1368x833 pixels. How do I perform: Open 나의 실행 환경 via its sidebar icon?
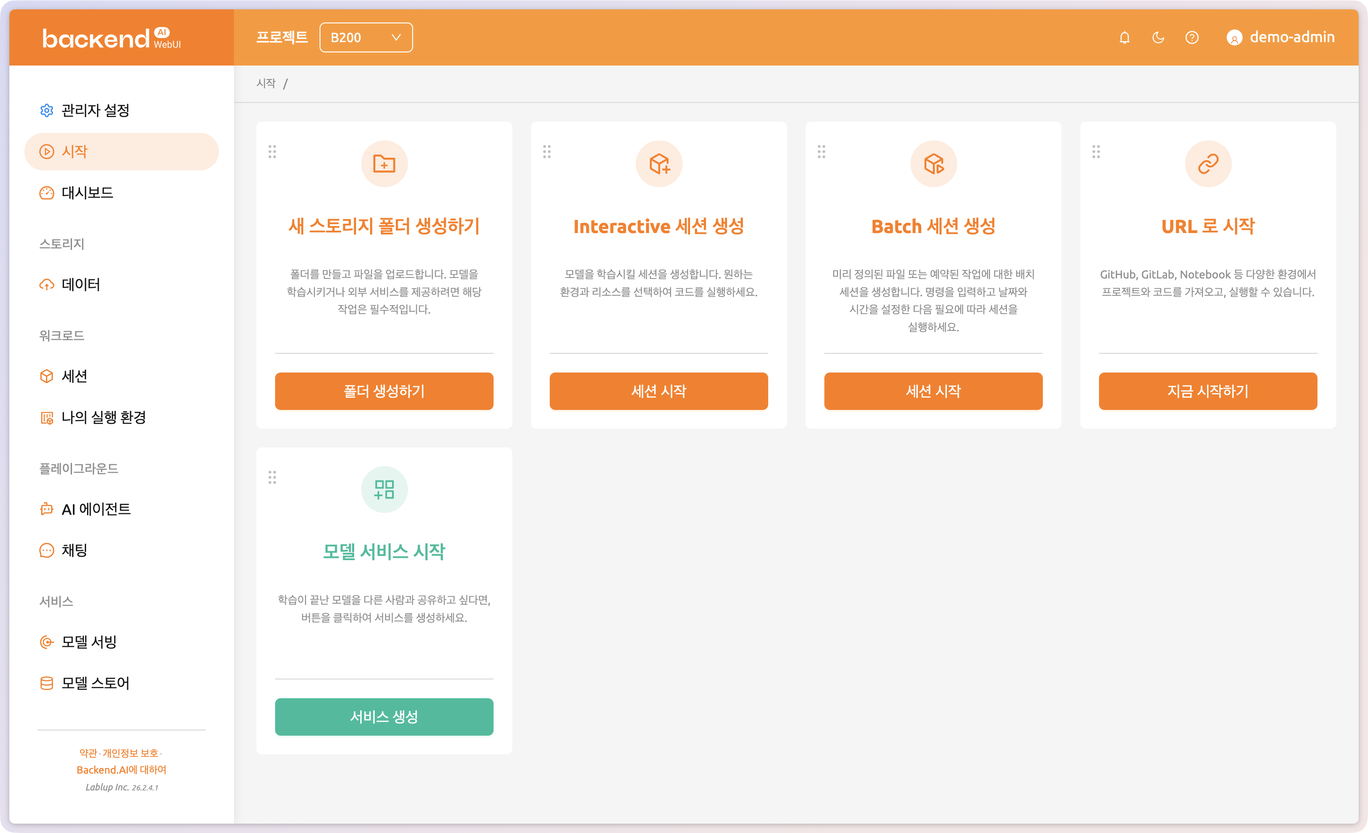[x=47, y=417]
